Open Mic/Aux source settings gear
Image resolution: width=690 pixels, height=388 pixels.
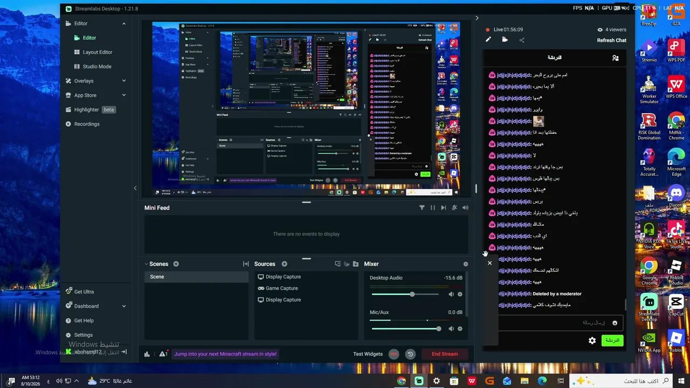pos(460,329)
